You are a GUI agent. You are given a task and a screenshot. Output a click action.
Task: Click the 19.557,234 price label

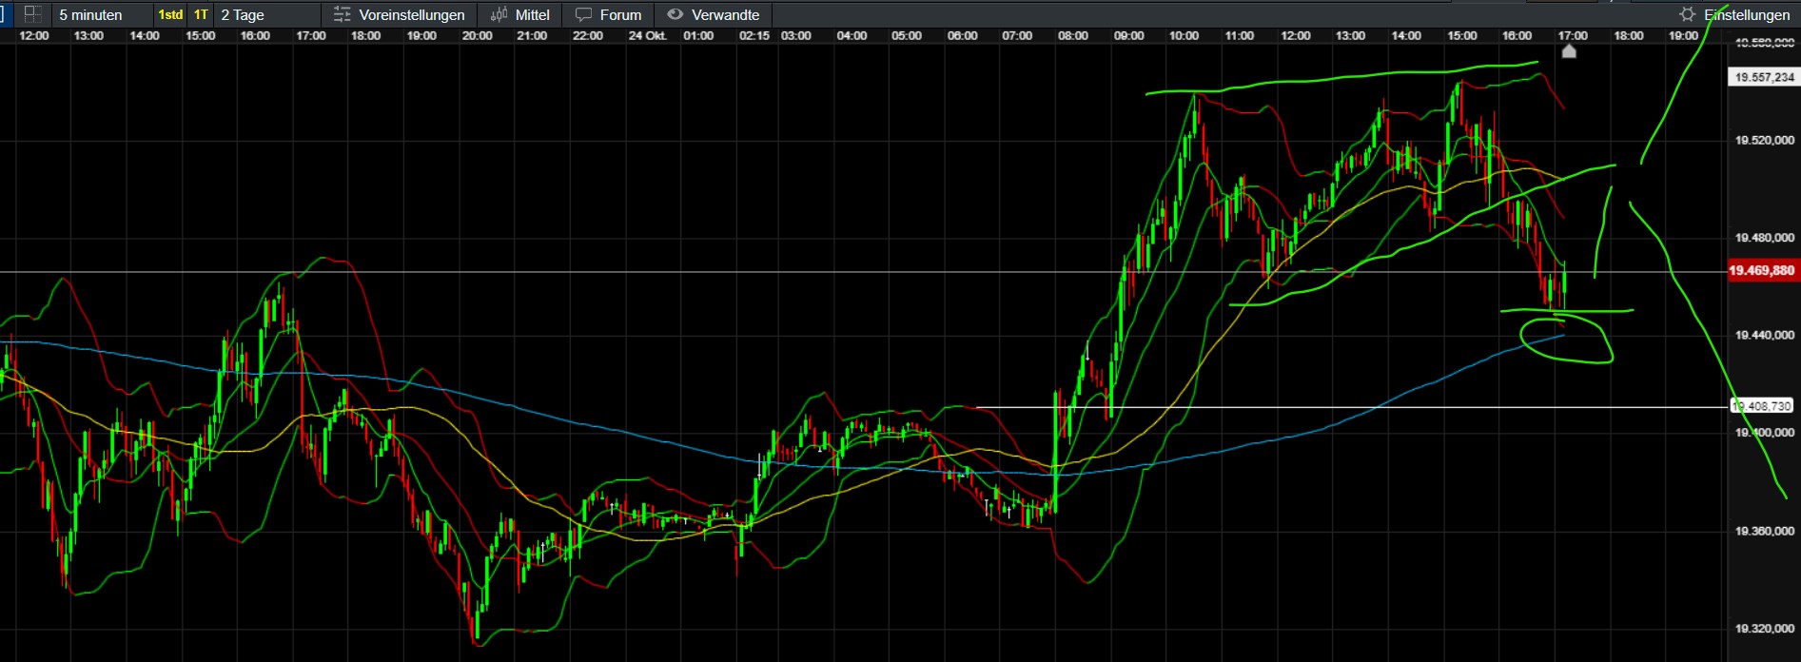pos(1763,77)
